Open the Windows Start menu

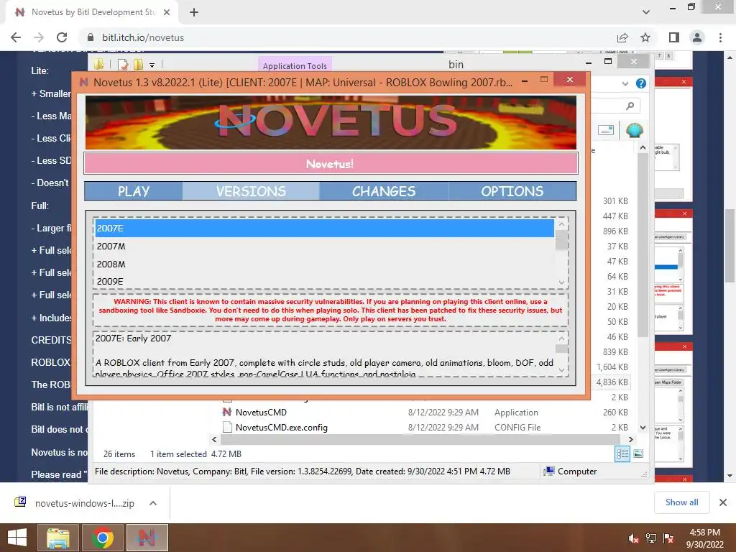coord(17,538)
